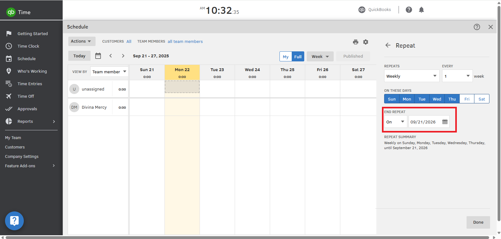Open the Repeats Weekly dropdown

click(x=412, y=76)
